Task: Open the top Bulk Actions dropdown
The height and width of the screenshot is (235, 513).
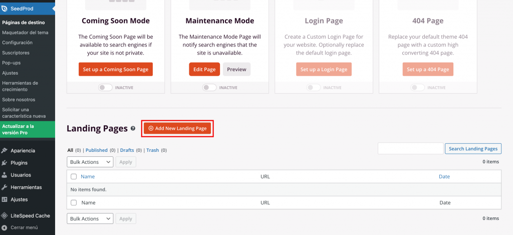Action: [90, 162]
